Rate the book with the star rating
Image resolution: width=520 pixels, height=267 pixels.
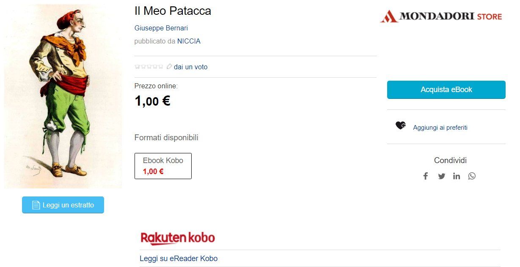(149, 67)
